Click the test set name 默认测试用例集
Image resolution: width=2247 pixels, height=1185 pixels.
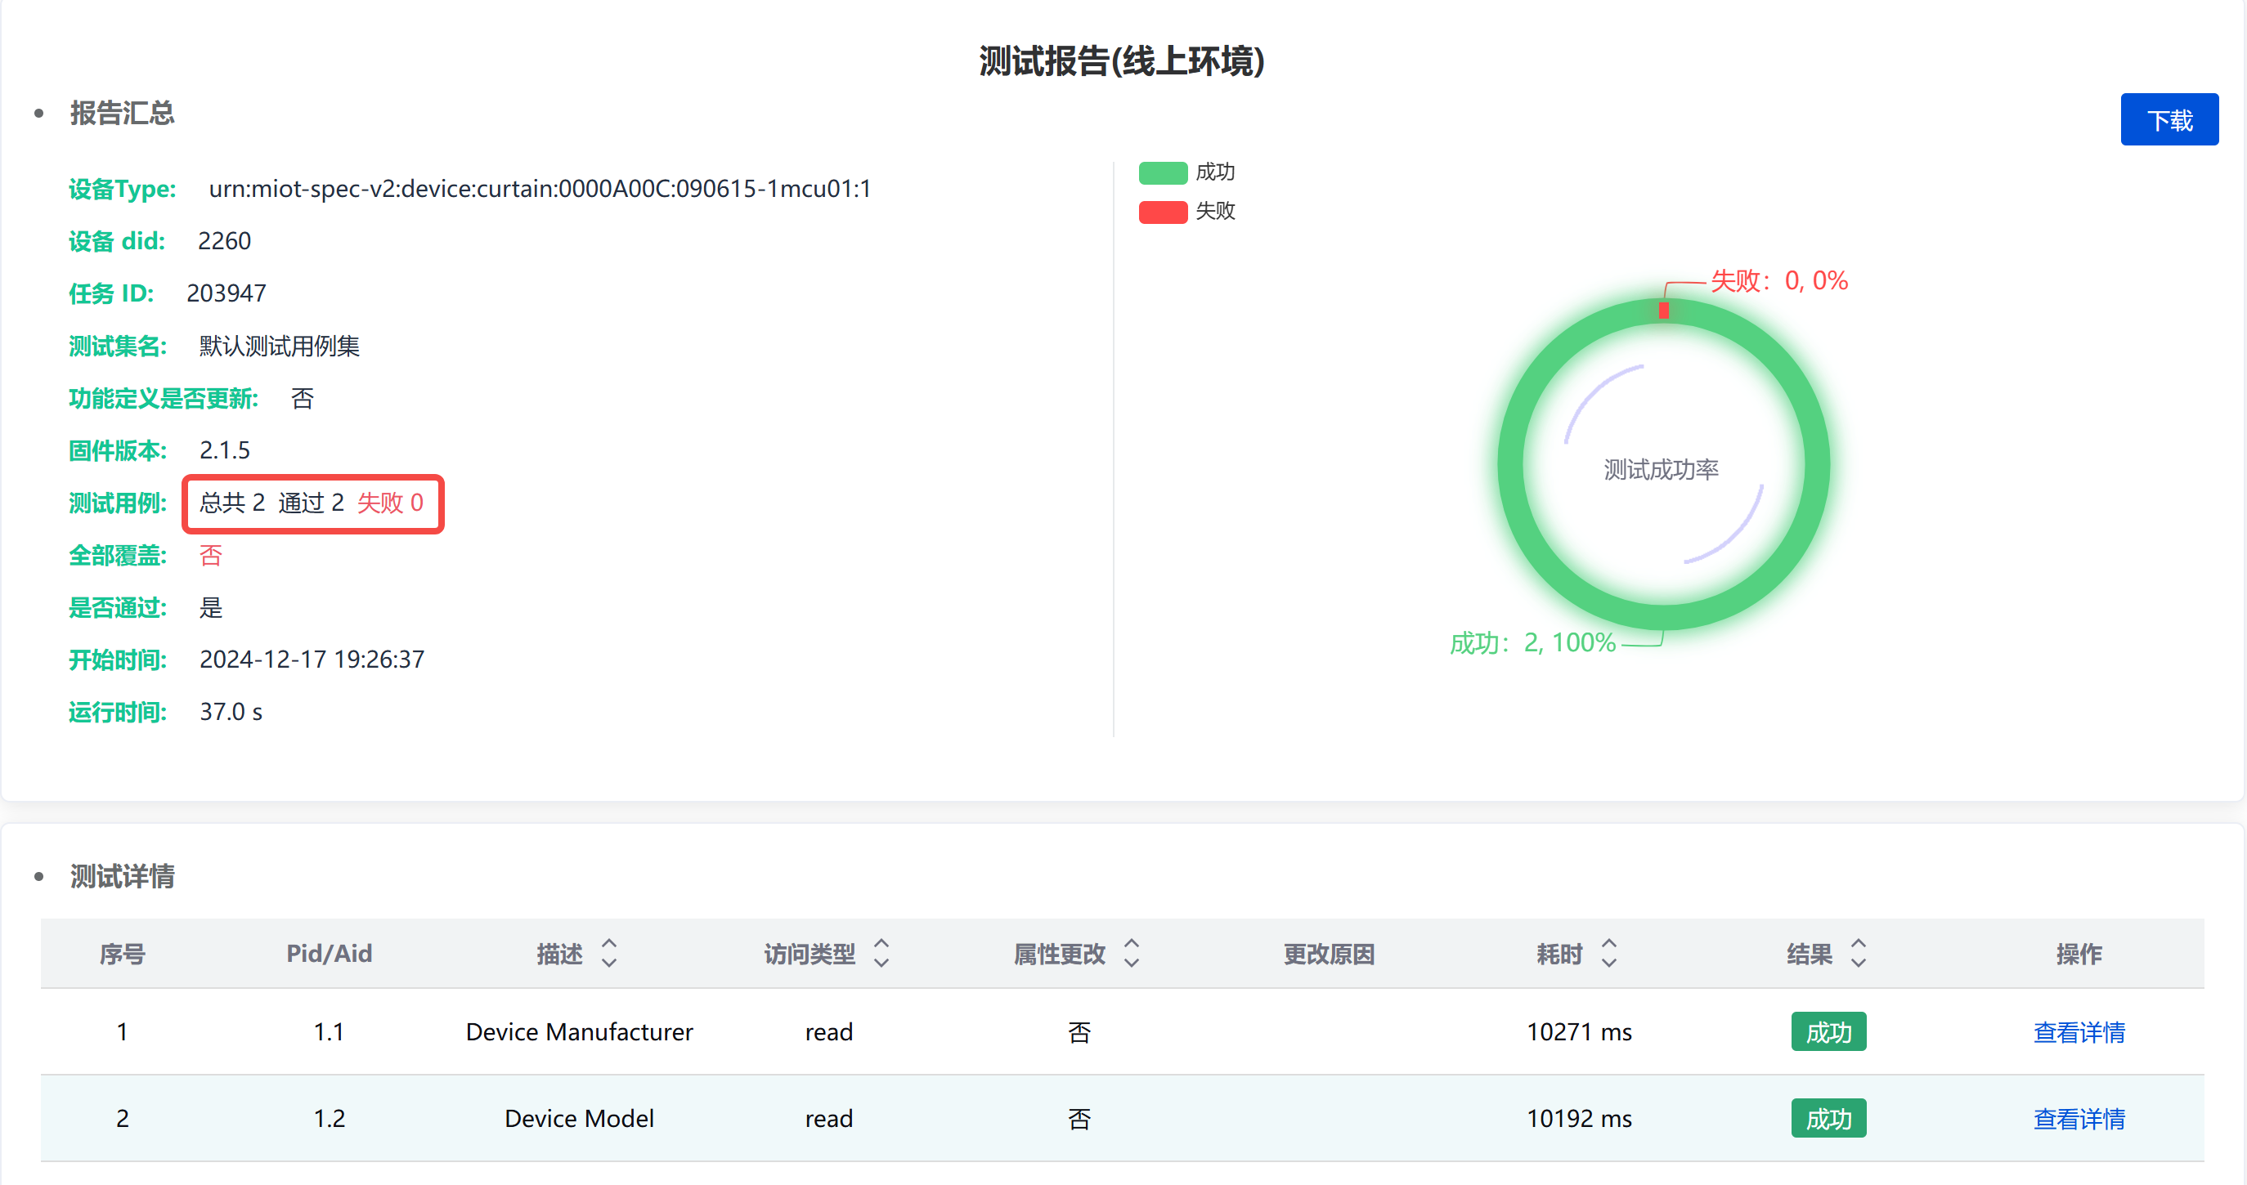point(279,347)
